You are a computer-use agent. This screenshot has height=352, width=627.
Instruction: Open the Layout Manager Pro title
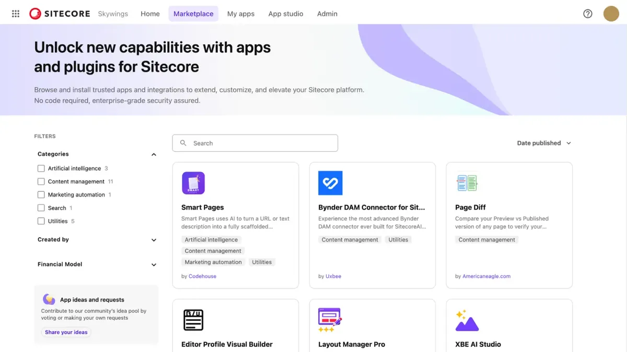352,344
